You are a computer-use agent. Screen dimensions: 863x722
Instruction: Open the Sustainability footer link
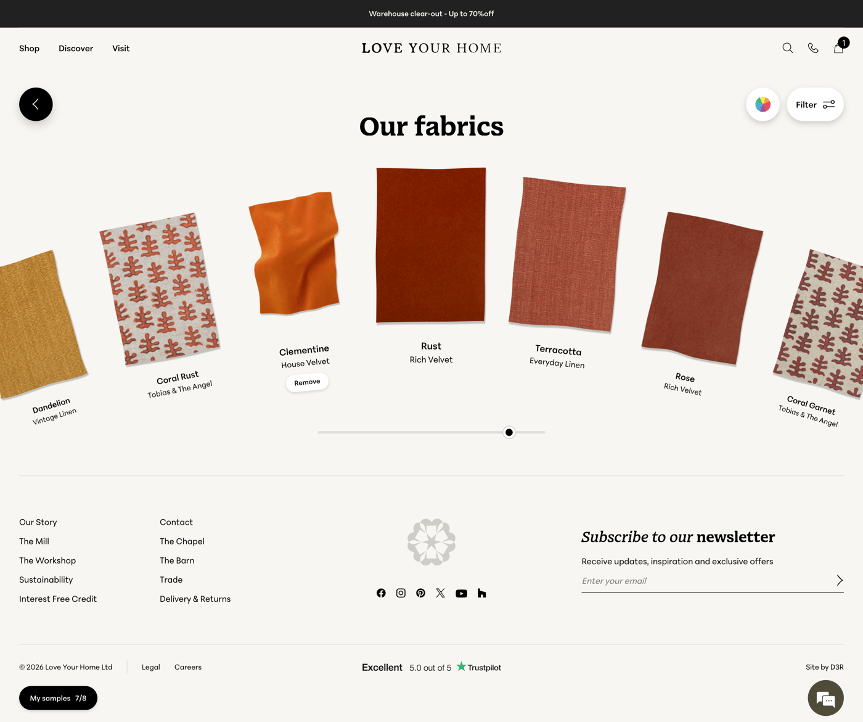[46, 580]
